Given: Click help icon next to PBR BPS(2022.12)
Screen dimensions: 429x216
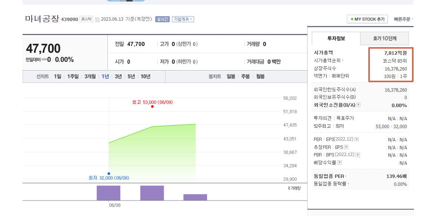Looking at the screenshot, I should tap(358, 155).
